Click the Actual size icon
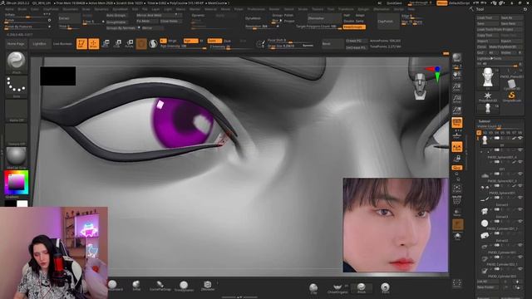This screenshot has height=299, width=532. pyautogui.click(x=457, y=99)
